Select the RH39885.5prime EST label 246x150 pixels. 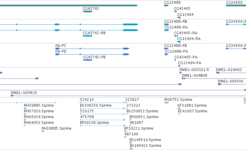coord(39,105)
